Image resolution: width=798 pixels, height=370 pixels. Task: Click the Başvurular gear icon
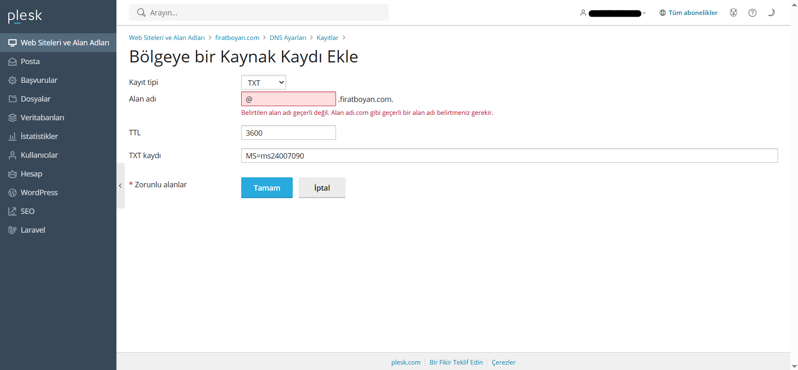(x=12, y=80)
